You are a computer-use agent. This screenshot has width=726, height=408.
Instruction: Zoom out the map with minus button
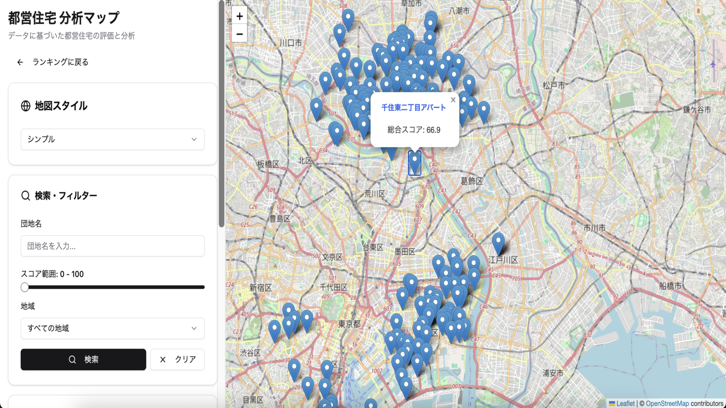(x=240, y=34)
